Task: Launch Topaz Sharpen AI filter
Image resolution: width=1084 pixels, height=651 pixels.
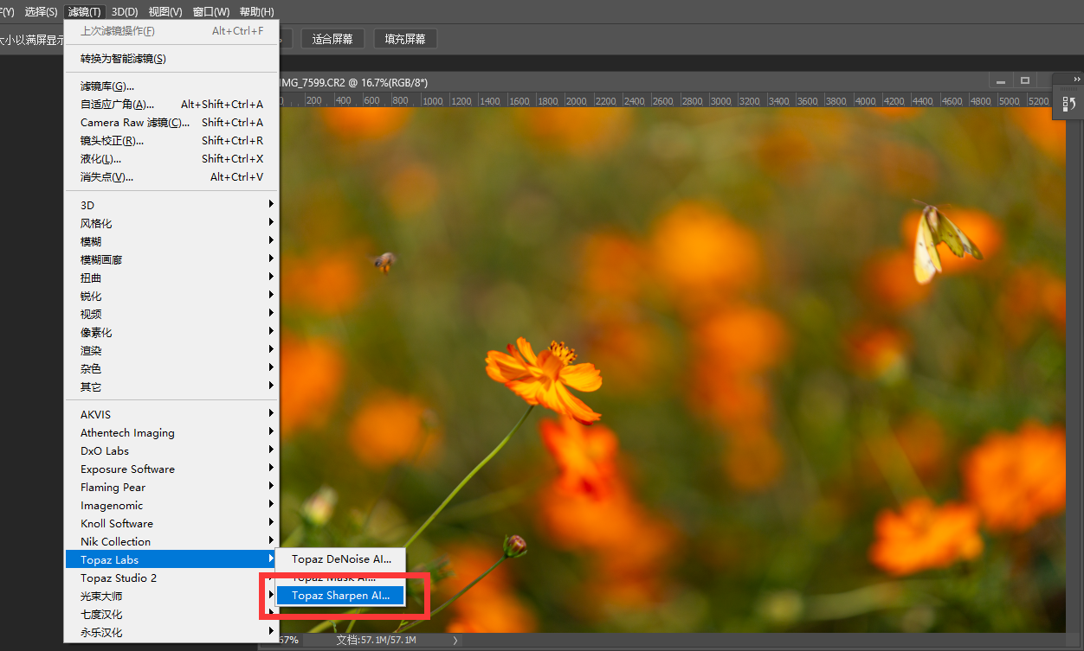Action: click(340, 596)
